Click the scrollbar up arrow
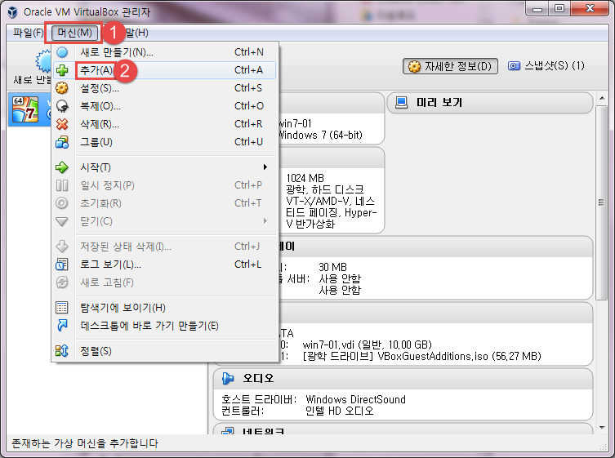This screenshot has width=615, height=458. 602,98
